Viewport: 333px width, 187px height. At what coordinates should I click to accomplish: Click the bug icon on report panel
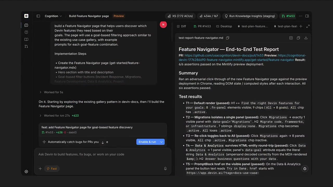pos(305,169)
